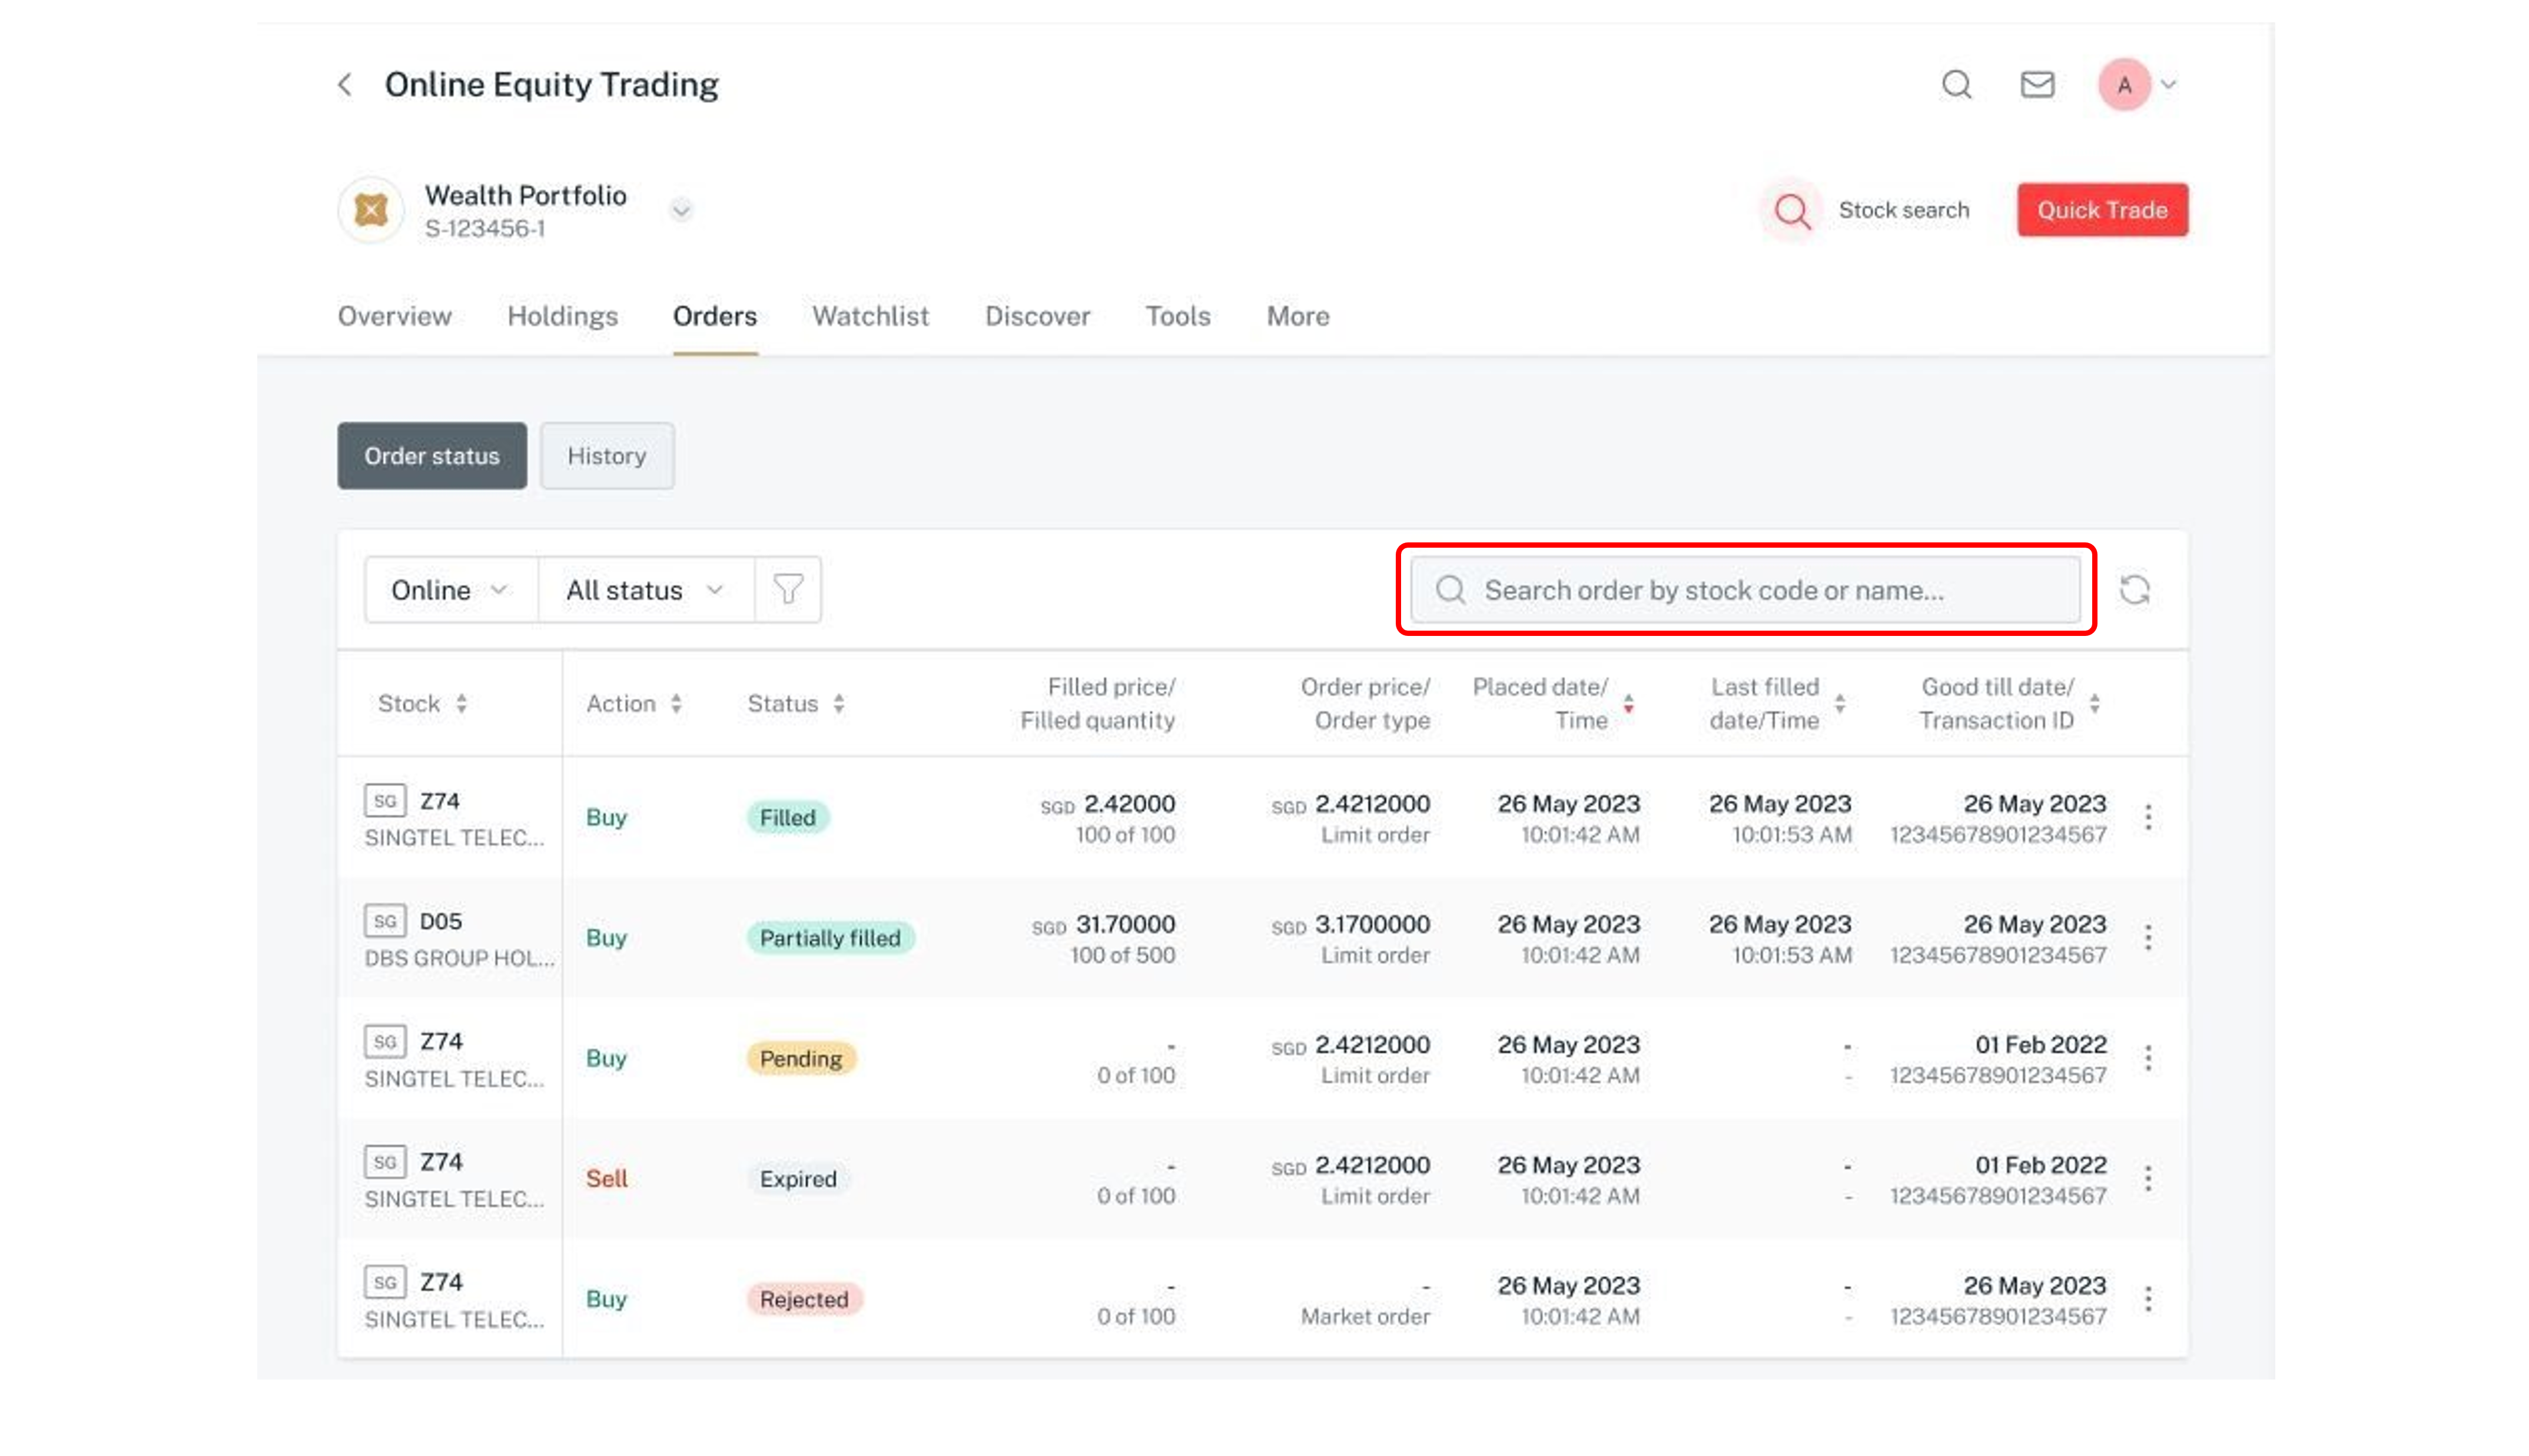Click Market order type text

(1365, 1316)
